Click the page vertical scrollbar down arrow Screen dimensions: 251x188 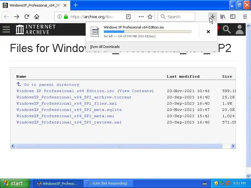pos(248,176)
